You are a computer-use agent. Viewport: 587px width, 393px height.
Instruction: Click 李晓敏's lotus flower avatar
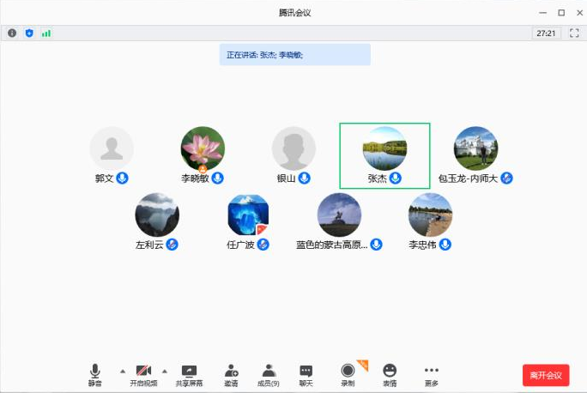pos(203,148)
